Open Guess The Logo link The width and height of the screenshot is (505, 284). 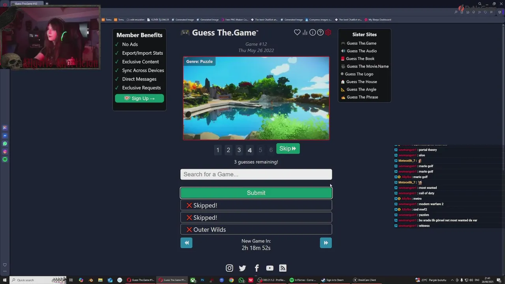(x=359, y=74)
